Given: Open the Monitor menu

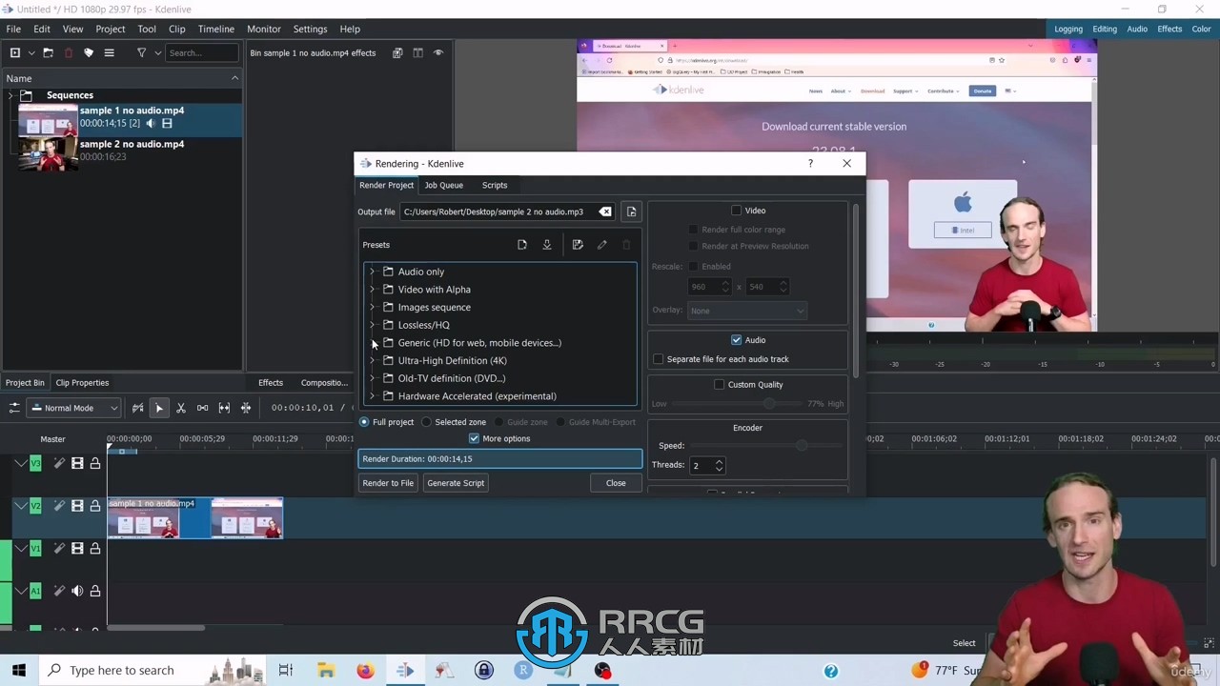Looking at the screenshot, I should click(x=264, y=29).
